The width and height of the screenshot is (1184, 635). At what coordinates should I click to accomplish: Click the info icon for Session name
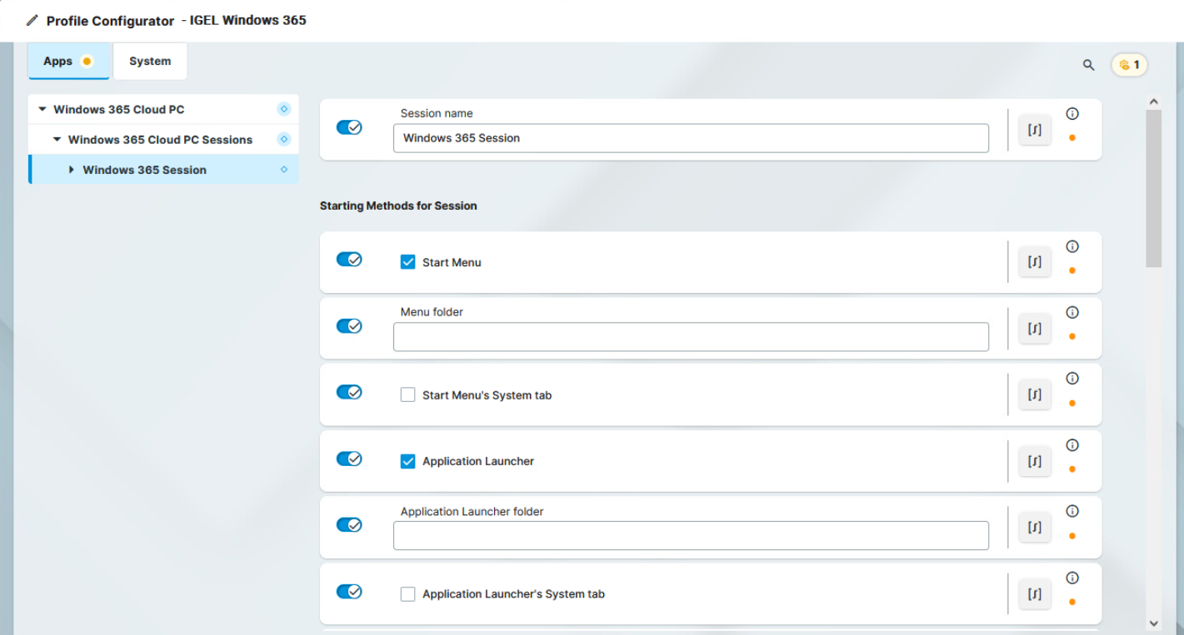1072,114
